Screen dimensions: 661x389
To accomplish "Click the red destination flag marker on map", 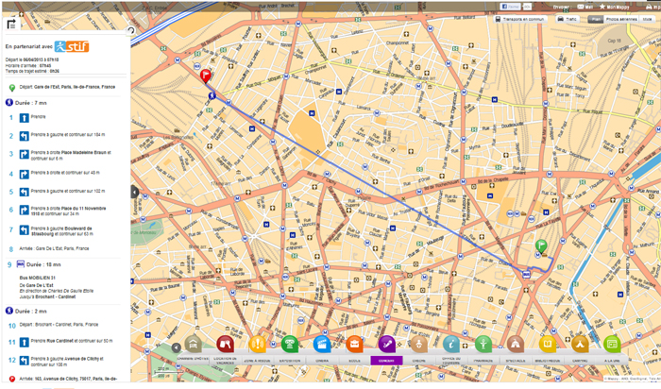I will 207,75.
